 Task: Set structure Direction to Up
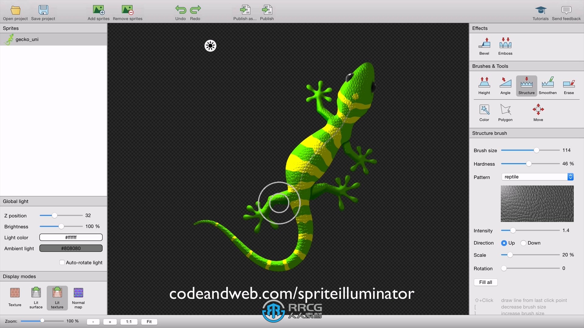pyautogui.click(x=504, y=243)
